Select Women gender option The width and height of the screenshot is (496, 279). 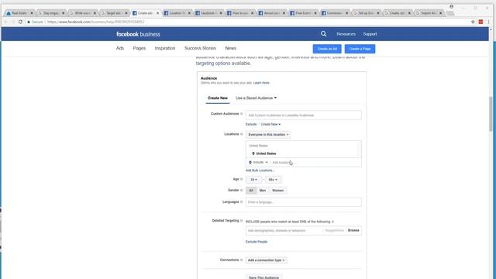(277, 191)
